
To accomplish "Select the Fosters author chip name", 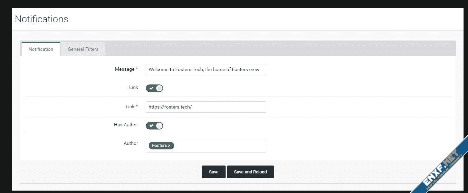I will (159, 146).
